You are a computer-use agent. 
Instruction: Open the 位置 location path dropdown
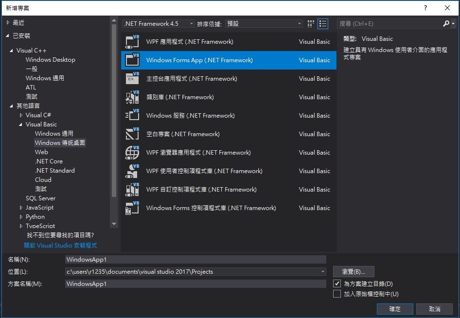coord(323,272)
